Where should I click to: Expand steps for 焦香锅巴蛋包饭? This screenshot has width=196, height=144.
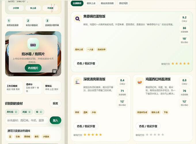pyautogui.click(x=86, y=63)
